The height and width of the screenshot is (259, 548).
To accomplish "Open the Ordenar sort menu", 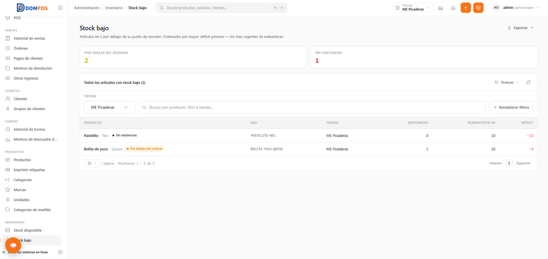I will click(507, 82).
